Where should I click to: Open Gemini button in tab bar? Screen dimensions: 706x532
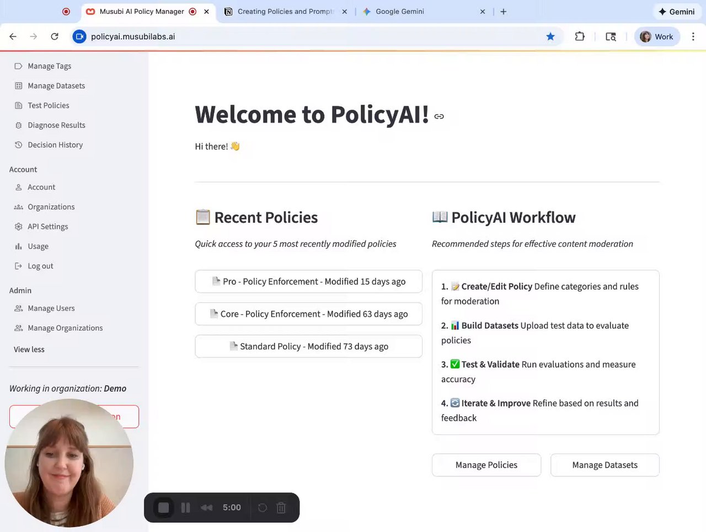[x=676, y=12]
